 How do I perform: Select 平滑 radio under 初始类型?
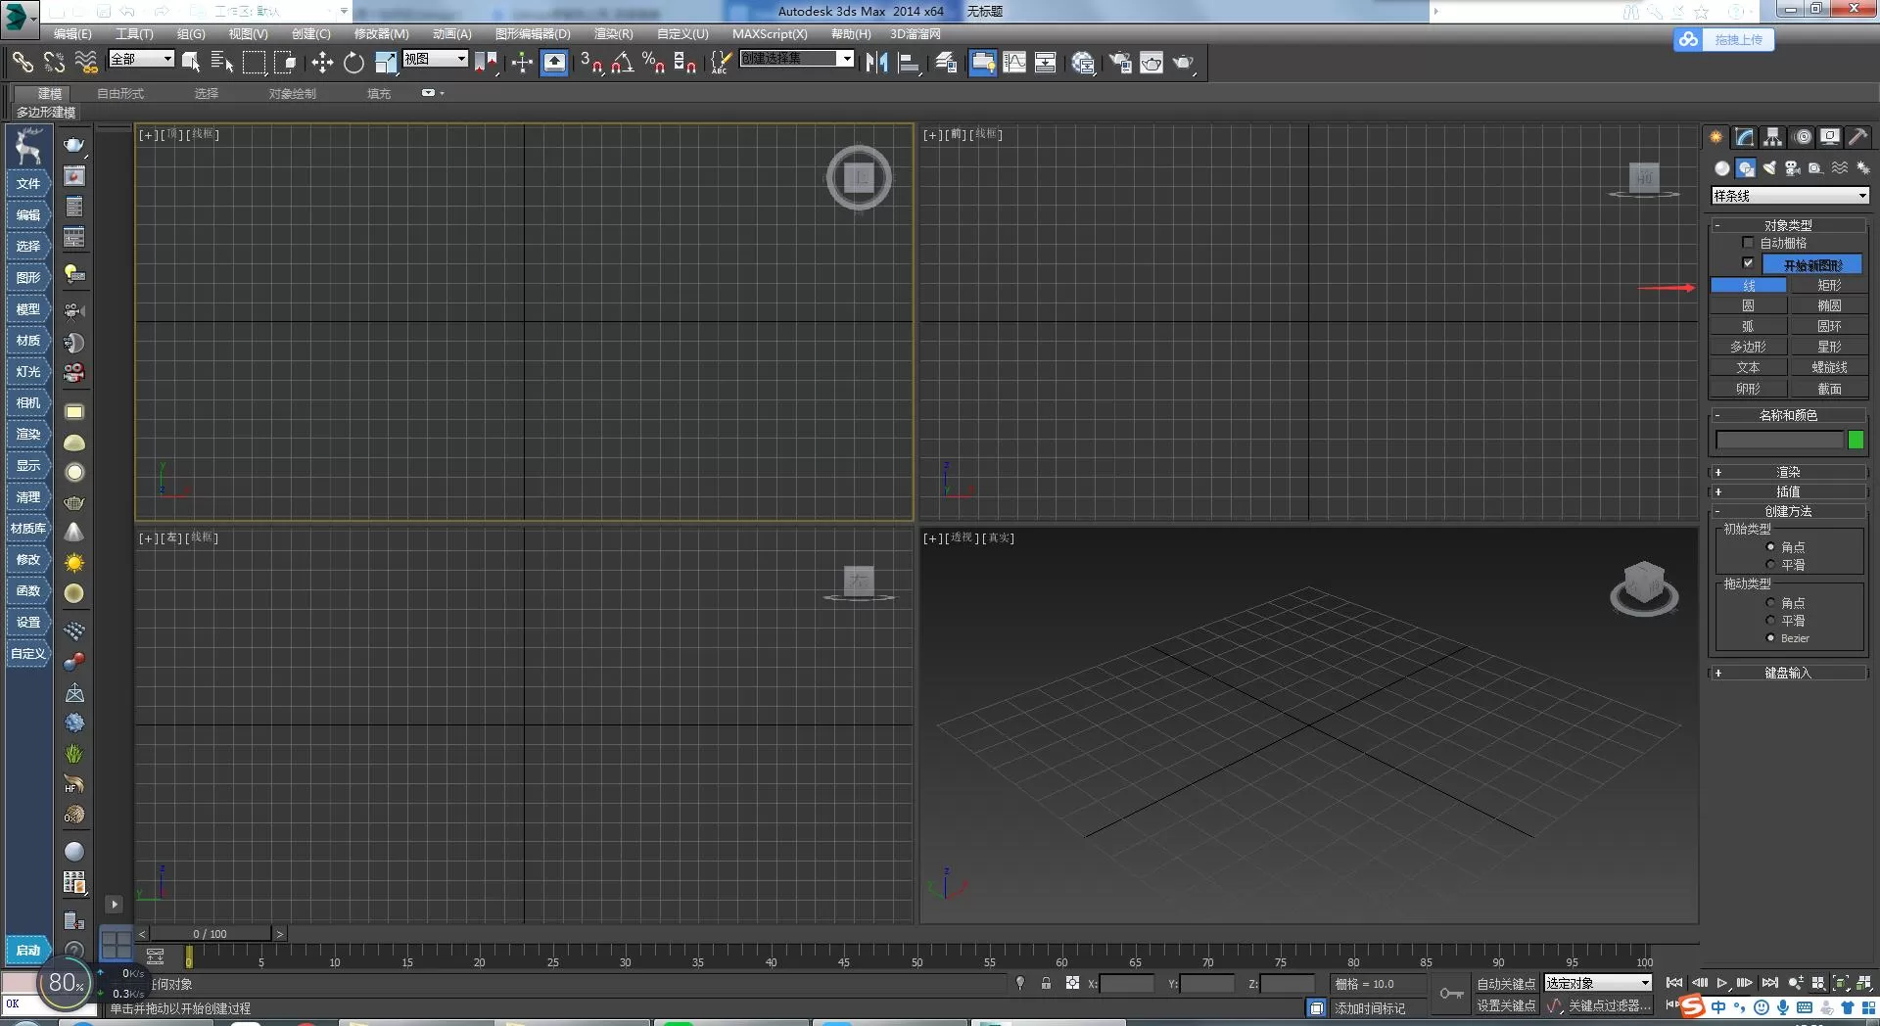(x=1770, y=565)
